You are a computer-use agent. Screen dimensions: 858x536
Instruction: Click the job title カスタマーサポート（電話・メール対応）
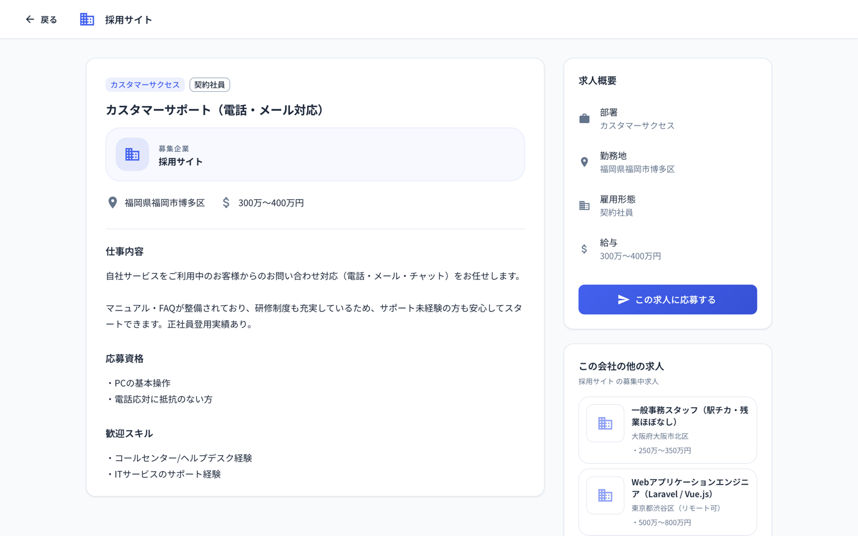[x=218, y=110]
